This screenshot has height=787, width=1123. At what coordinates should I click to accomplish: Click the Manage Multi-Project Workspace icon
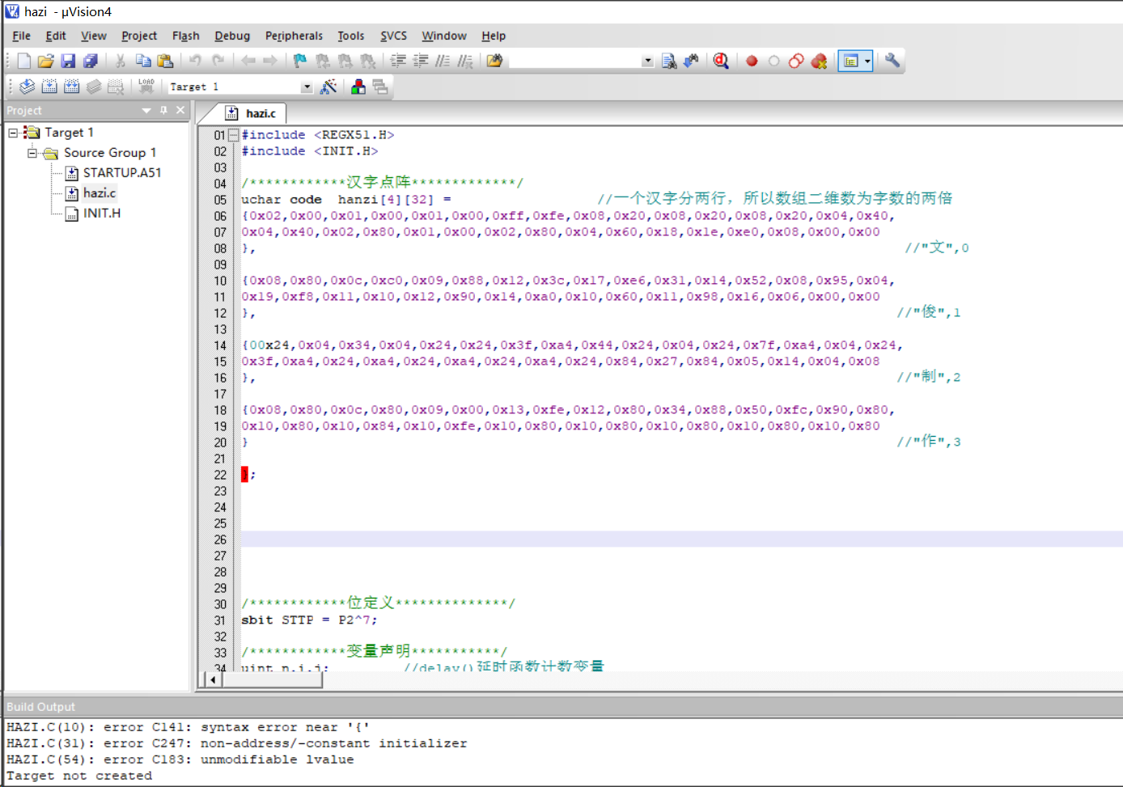point(380,87)
